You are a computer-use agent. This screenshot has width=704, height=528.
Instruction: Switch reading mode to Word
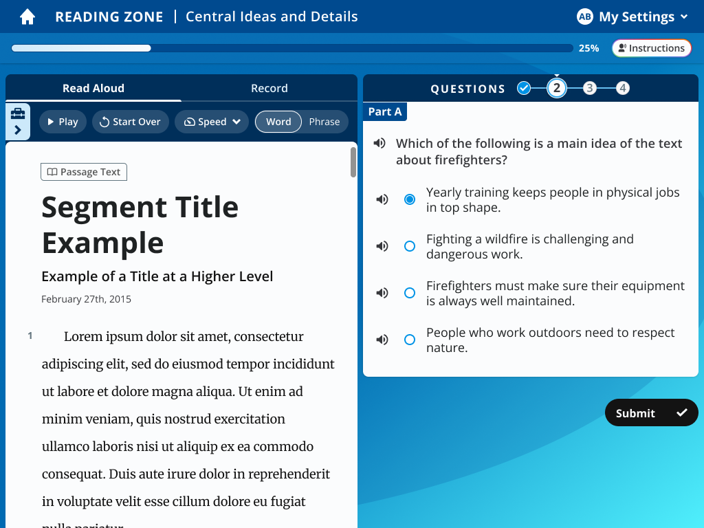(278, 122)
